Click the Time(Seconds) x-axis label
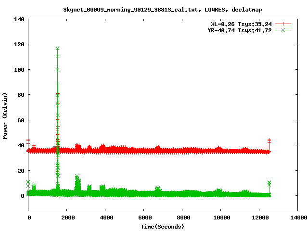Viewport: 308px width, 231px height. tap(163, 227)
